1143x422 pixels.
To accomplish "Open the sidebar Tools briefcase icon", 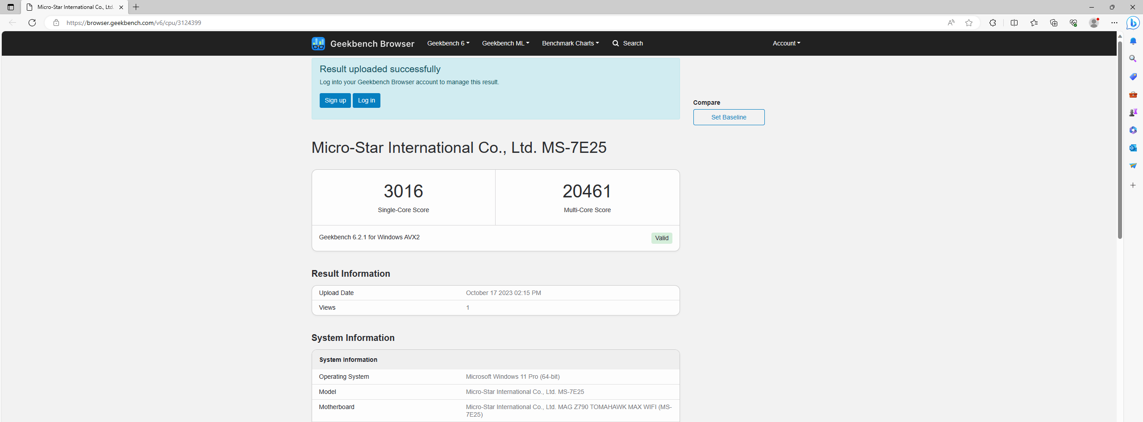I will tap(1133, 94).
